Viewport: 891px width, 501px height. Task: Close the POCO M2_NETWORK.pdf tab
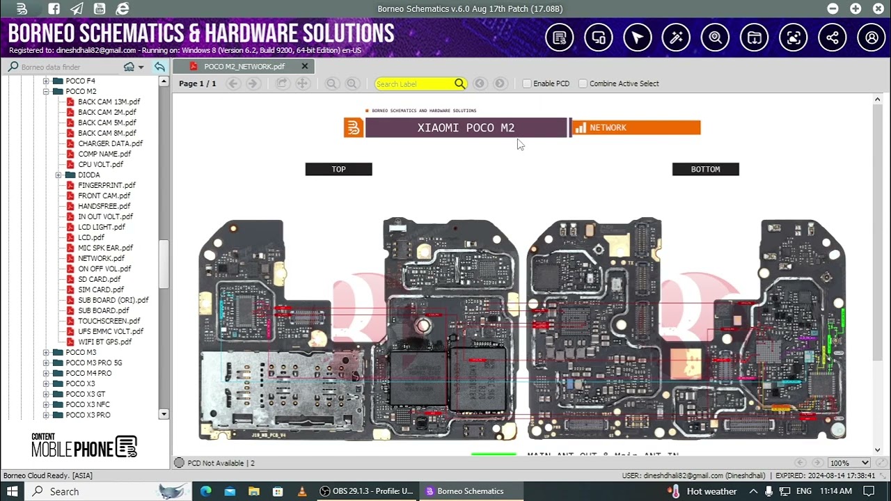click(304, 66)
